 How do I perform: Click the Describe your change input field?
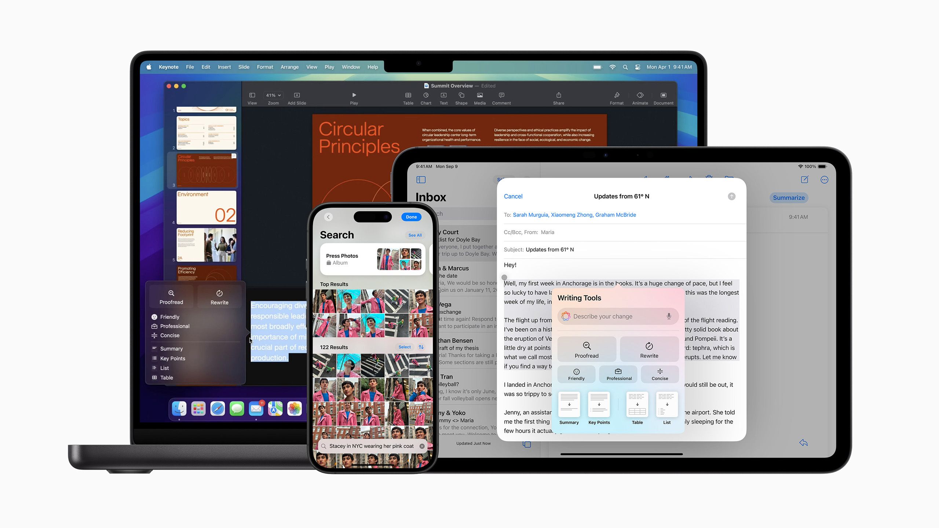[x=617, y=316]
